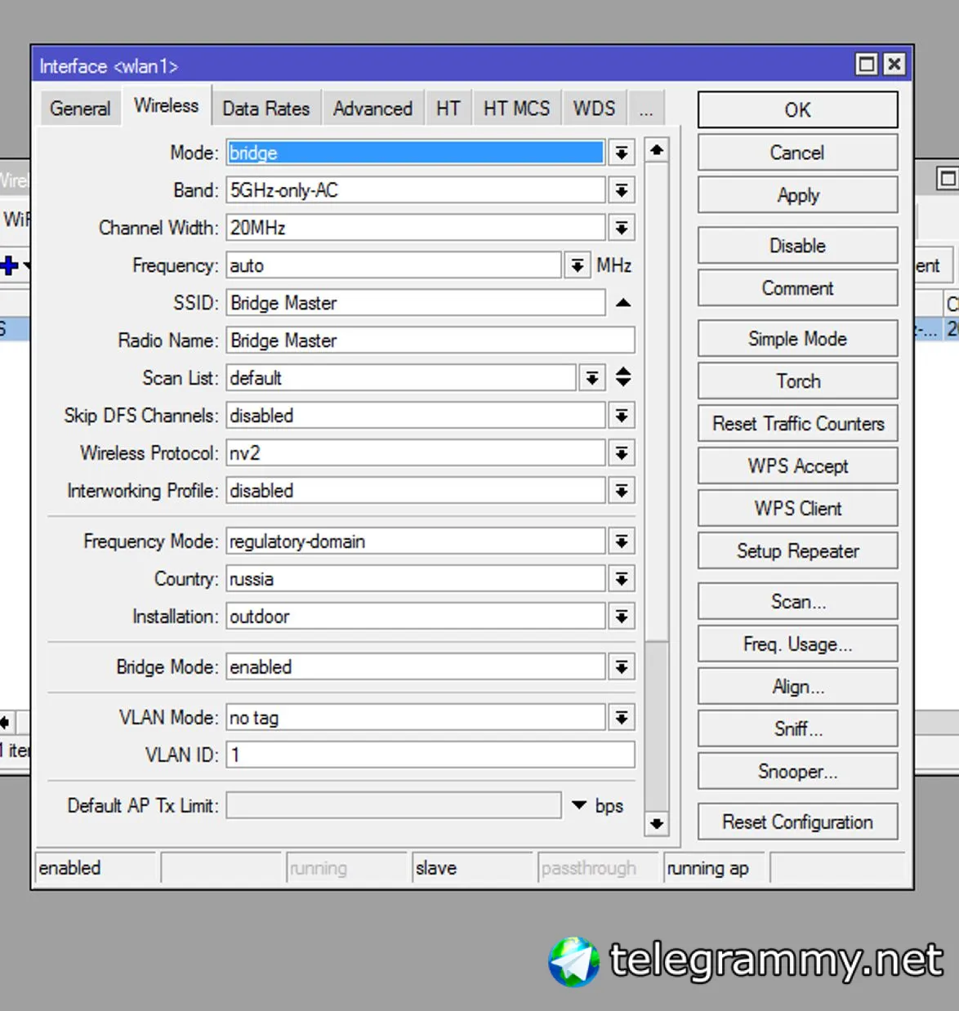The height and width of the screenshot is (1011, 959).
Task: Open the Interworking Profile dropdown arrow
Action: 622,491
